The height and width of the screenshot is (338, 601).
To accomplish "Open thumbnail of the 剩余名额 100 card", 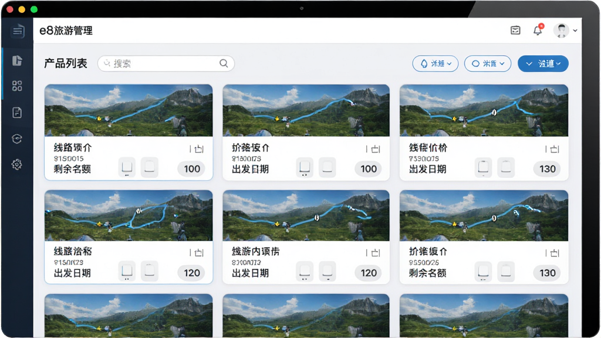I will coord(129,110).
